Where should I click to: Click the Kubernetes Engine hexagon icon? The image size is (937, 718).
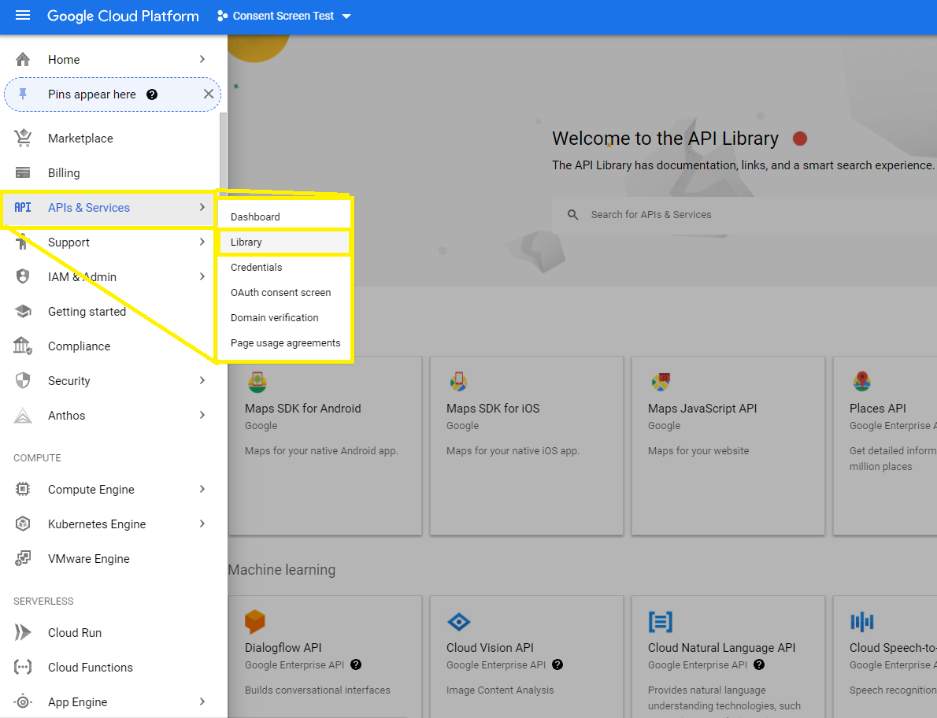pyautogui.click(x=23, y=524)
